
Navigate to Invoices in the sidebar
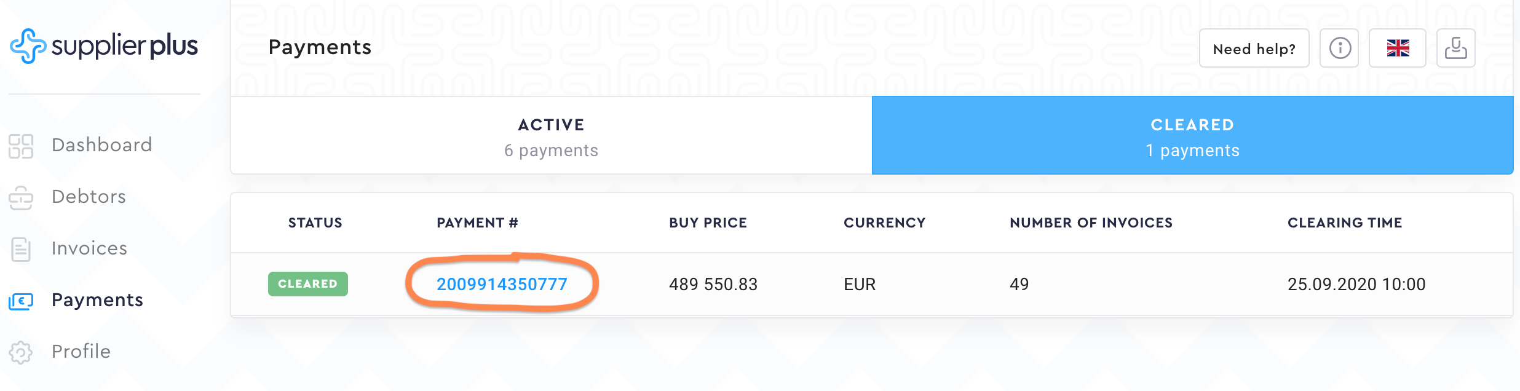coord(89,248)
